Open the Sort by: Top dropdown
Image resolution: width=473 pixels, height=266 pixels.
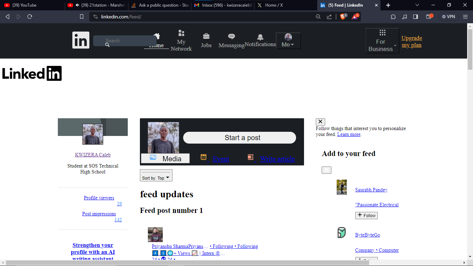coord(156,175)
